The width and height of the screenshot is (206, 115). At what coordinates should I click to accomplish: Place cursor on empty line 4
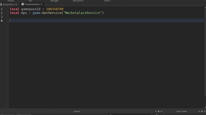tap(107, 20)
